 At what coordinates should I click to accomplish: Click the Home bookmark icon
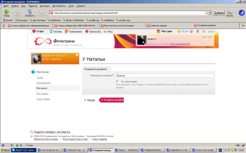click(5, 20)
